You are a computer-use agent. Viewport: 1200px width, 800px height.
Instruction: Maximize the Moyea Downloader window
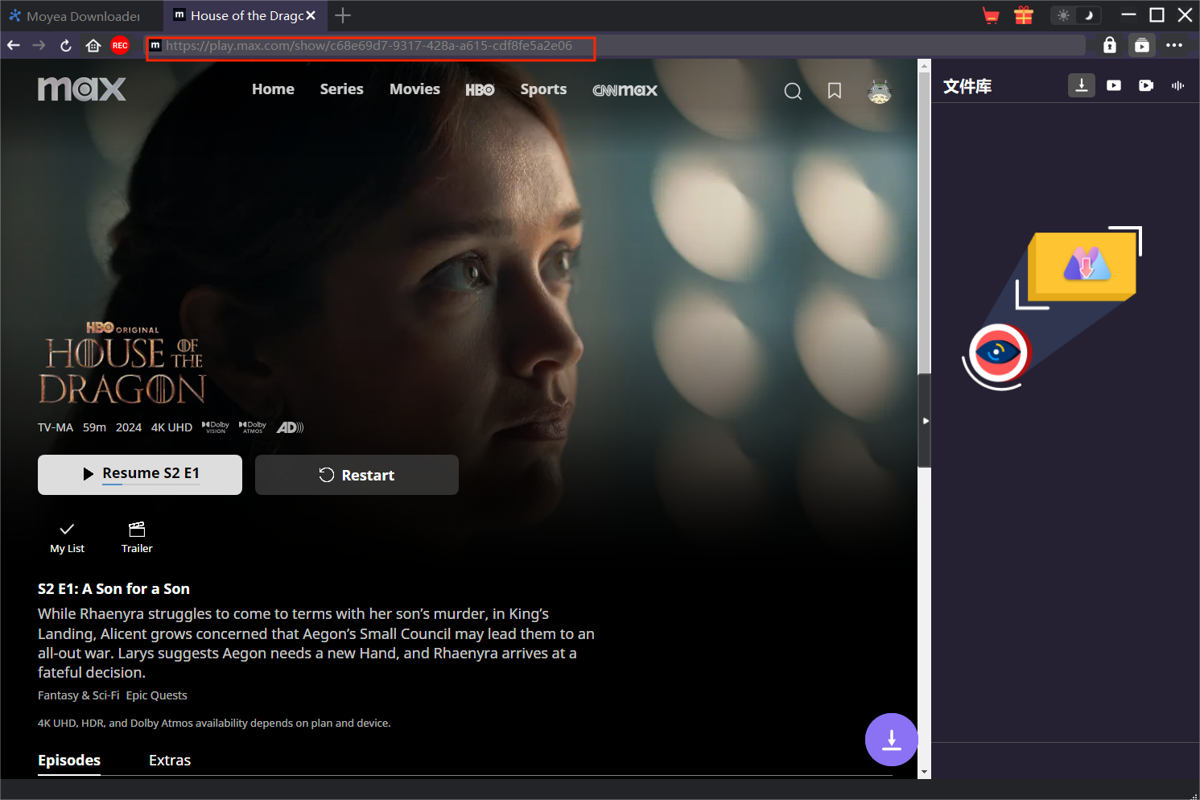coord(1157,15)
